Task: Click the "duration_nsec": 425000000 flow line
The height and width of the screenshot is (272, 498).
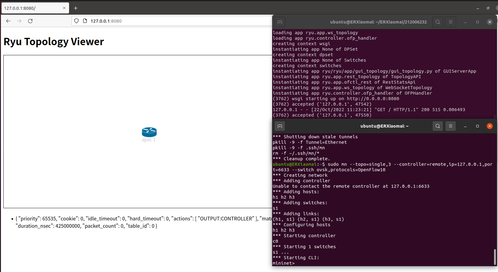Action: 87,226
